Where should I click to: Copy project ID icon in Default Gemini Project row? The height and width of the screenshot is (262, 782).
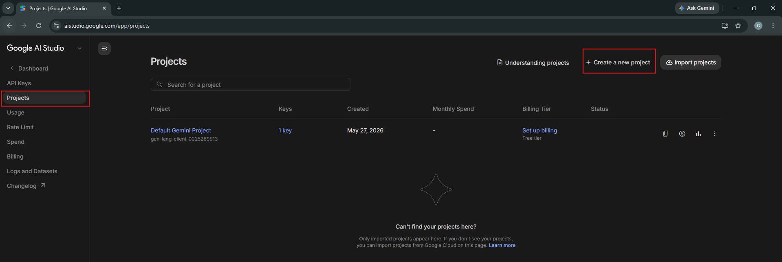pyautogui.click(x=666, y=134)
